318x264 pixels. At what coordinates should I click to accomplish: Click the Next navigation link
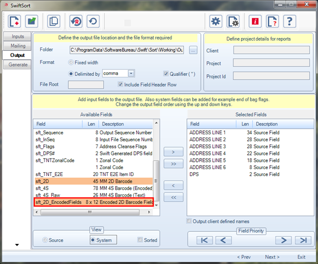(272, 257)
